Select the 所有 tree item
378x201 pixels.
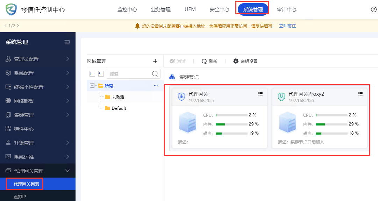coord(108,86)
